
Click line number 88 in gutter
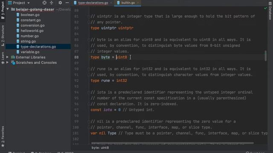point(76,57)
